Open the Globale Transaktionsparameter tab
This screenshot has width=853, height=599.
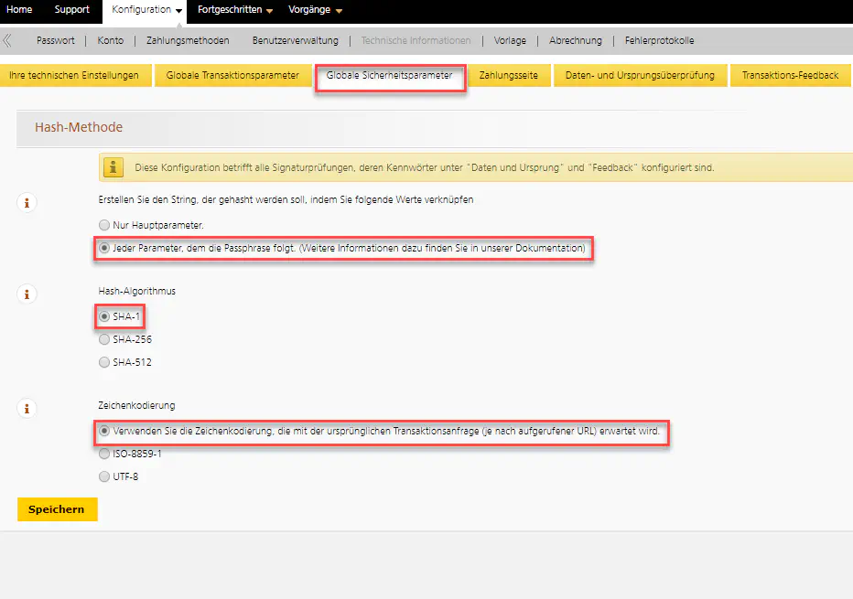232,75
